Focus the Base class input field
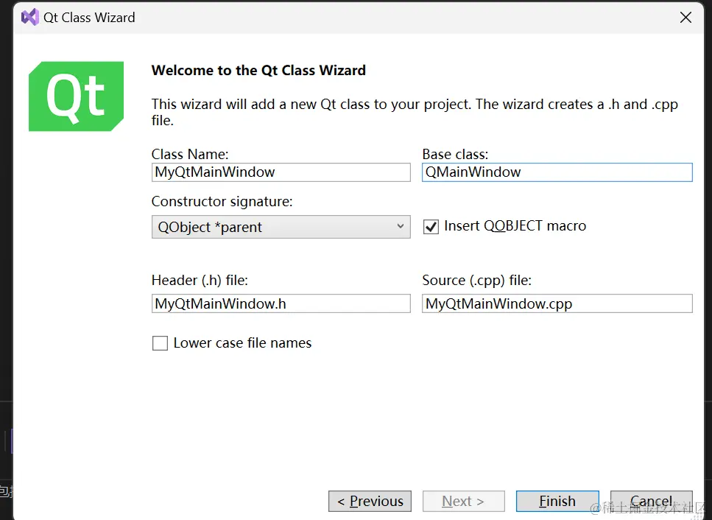Screen dimensions: 712x520 (x=557, y=172)
